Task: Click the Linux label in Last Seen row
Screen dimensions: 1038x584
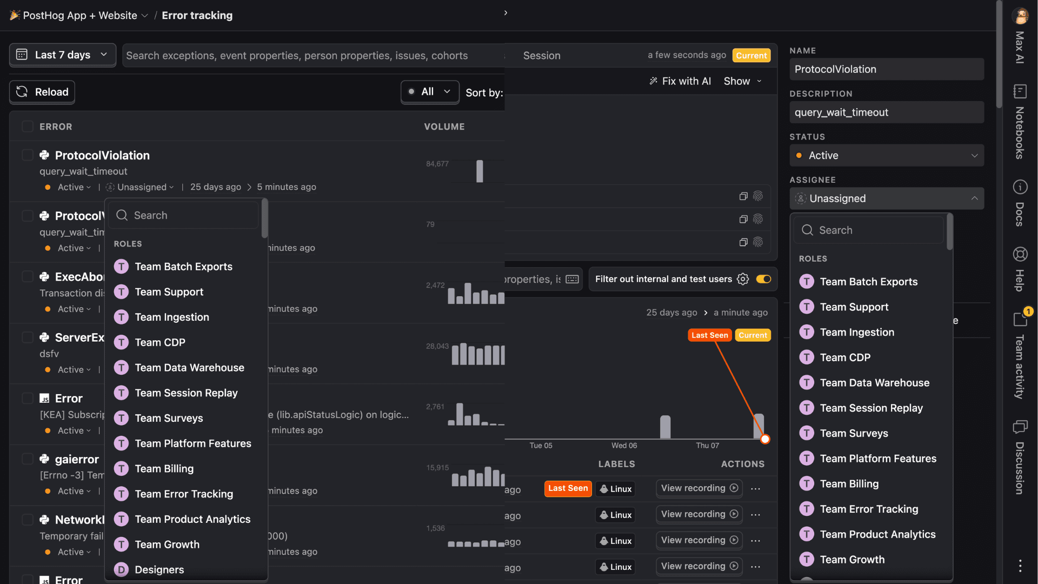Action: point(615,489)
